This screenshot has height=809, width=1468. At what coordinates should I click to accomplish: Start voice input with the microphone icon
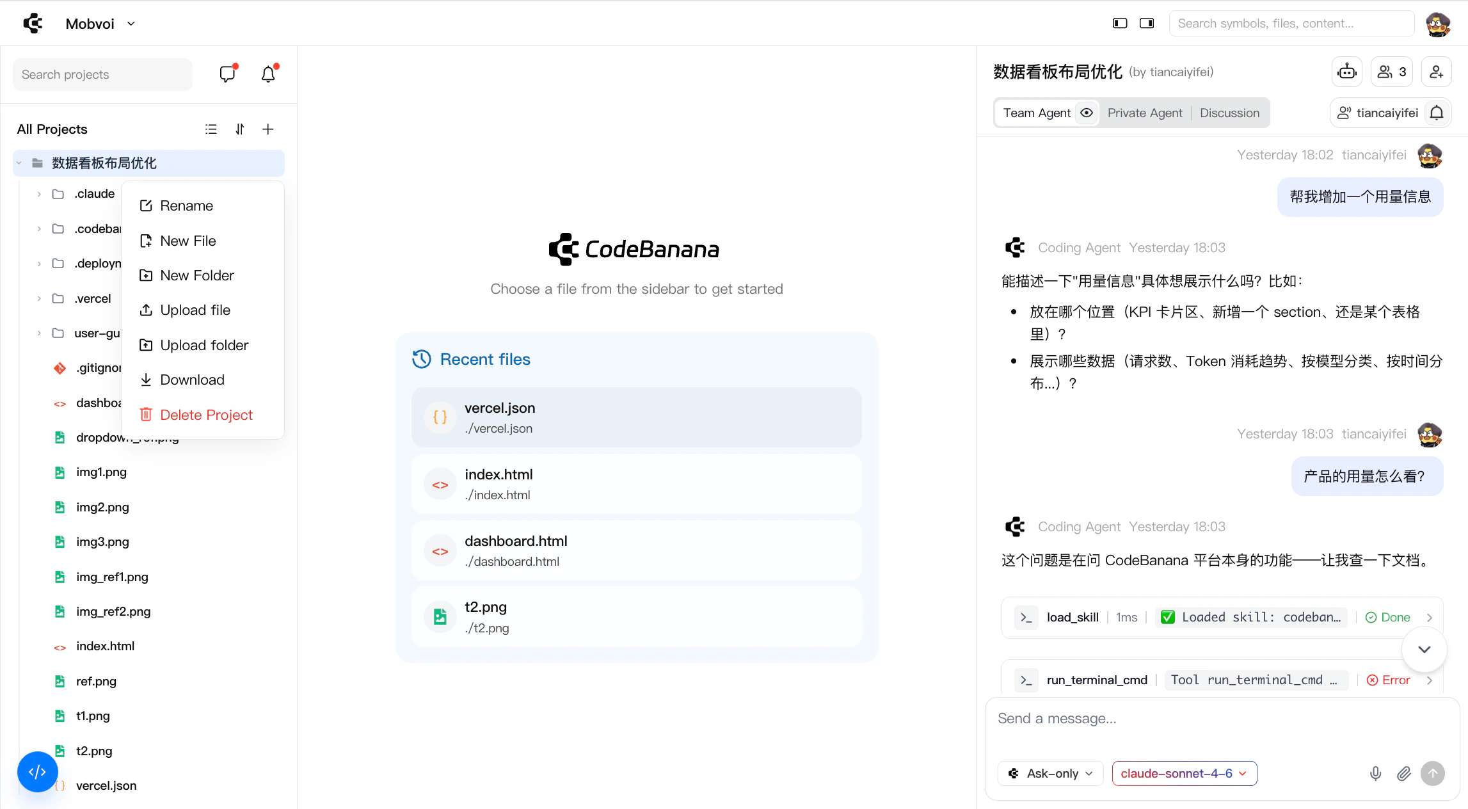(1375, 773)
